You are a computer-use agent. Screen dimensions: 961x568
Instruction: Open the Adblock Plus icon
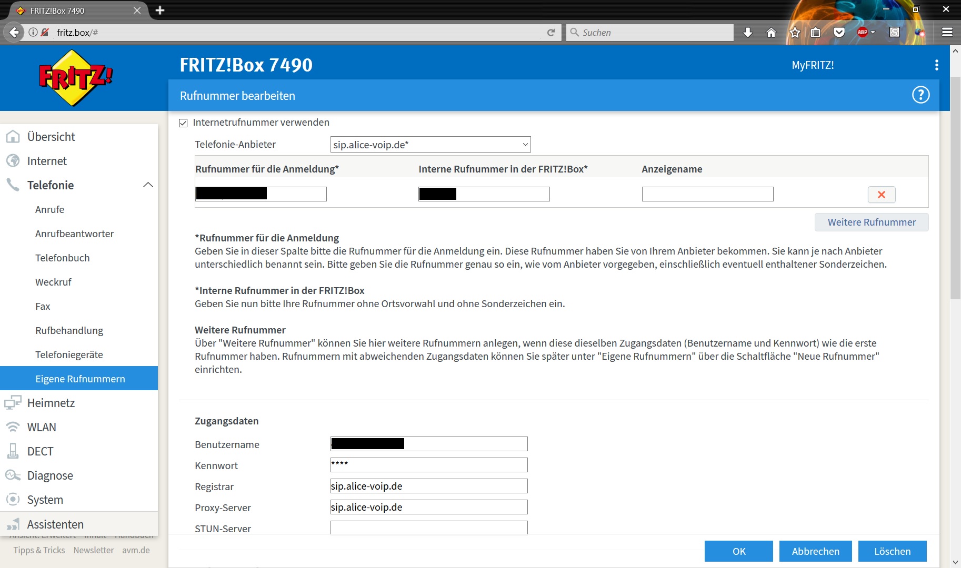(863, 33)
